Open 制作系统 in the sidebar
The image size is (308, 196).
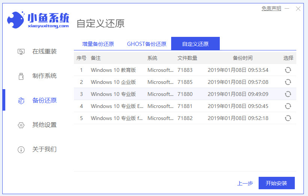click(44, 76)
